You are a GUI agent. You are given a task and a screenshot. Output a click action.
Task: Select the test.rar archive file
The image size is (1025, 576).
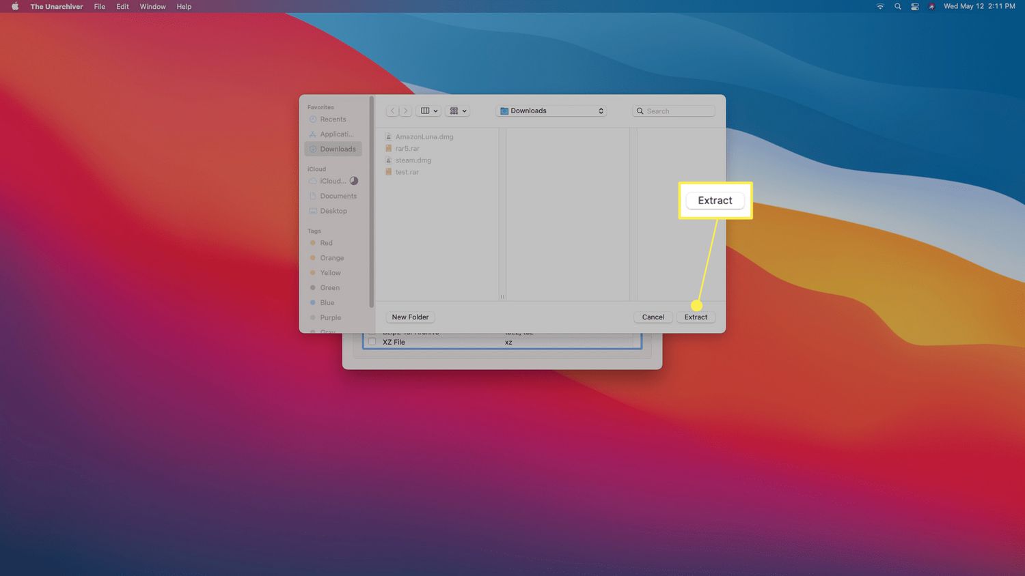click(407, 172)
